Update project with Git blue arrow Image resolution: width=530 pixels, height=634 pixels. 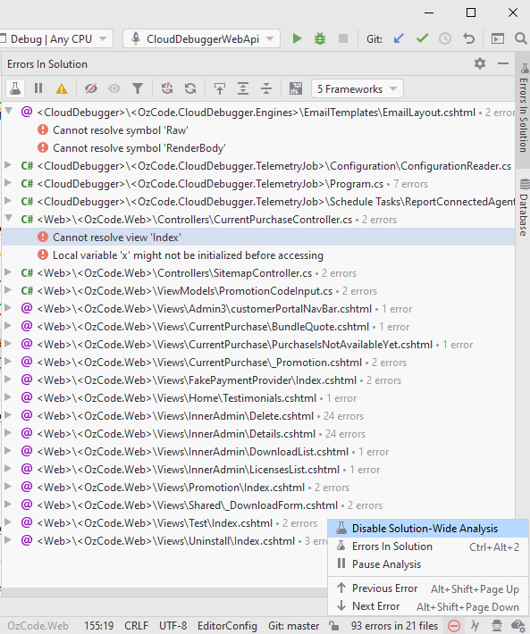(x=399, y=38)
